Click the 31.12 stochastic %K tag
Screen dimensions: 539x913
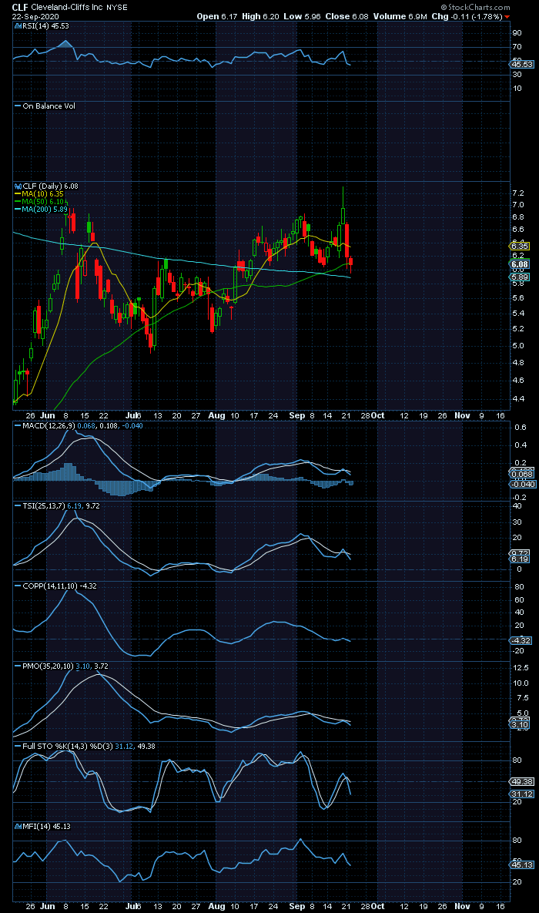point(521,794)
